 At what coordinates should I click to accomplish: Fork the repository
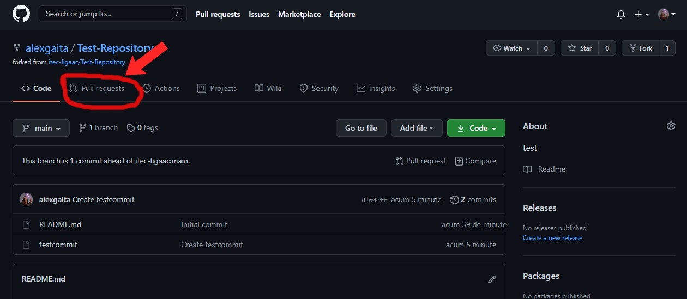(x=640, y=48)
